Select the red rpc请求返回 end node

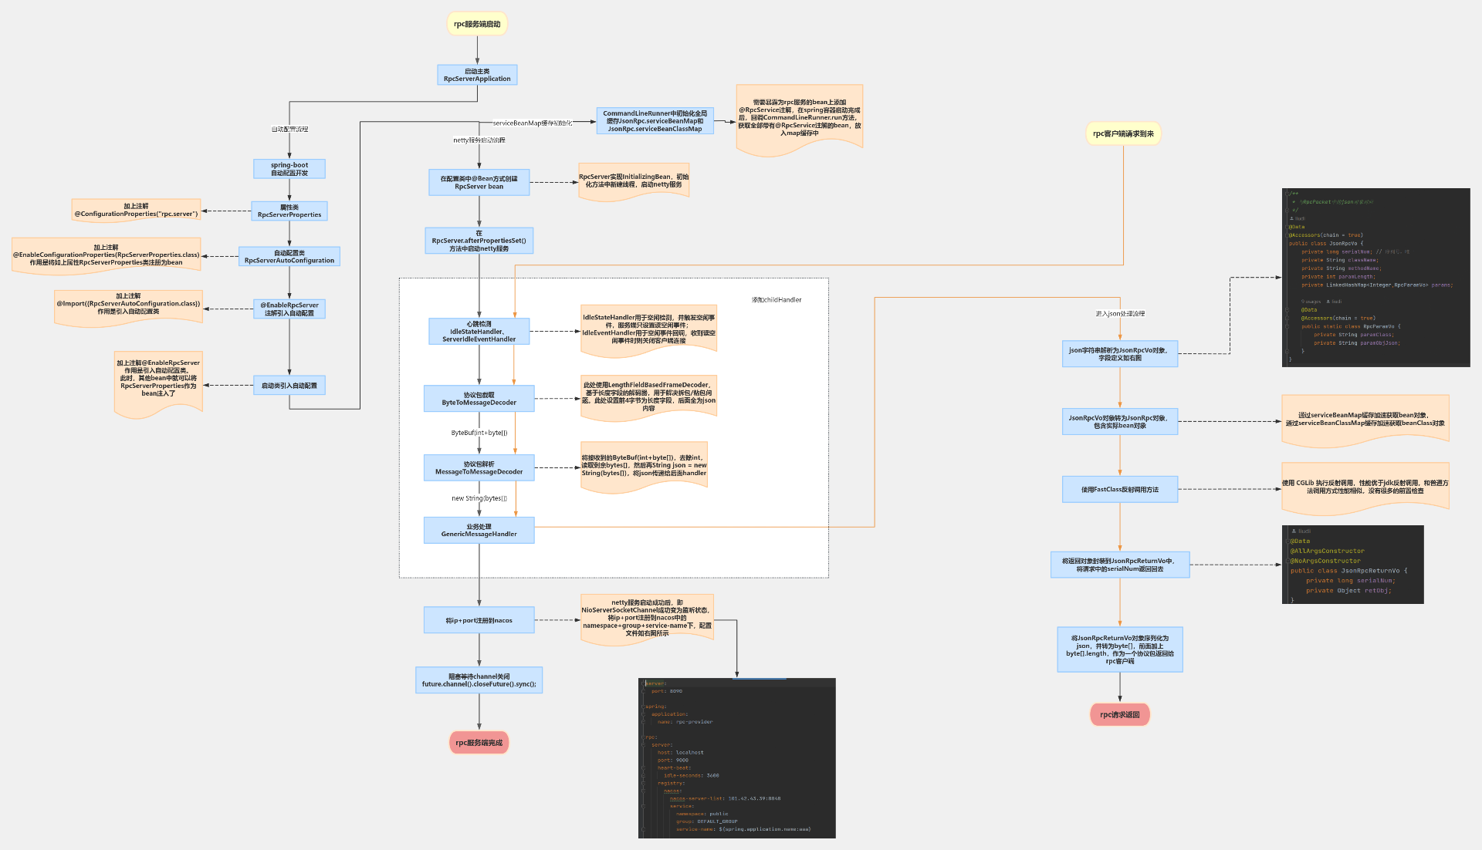(1119, 715)
